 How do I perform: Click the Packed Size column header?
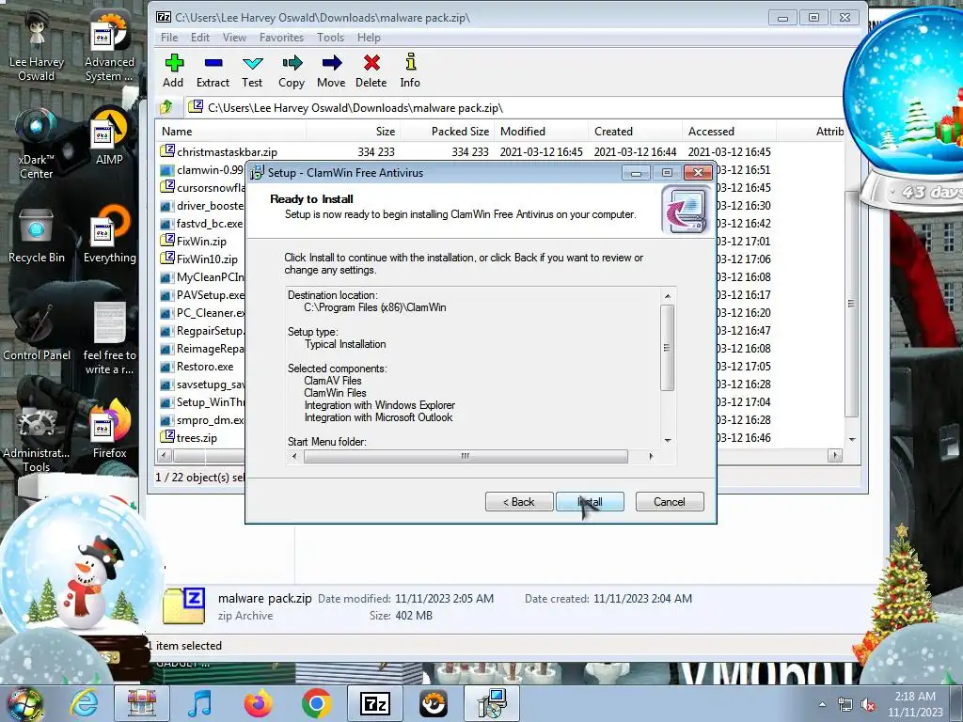447,132
